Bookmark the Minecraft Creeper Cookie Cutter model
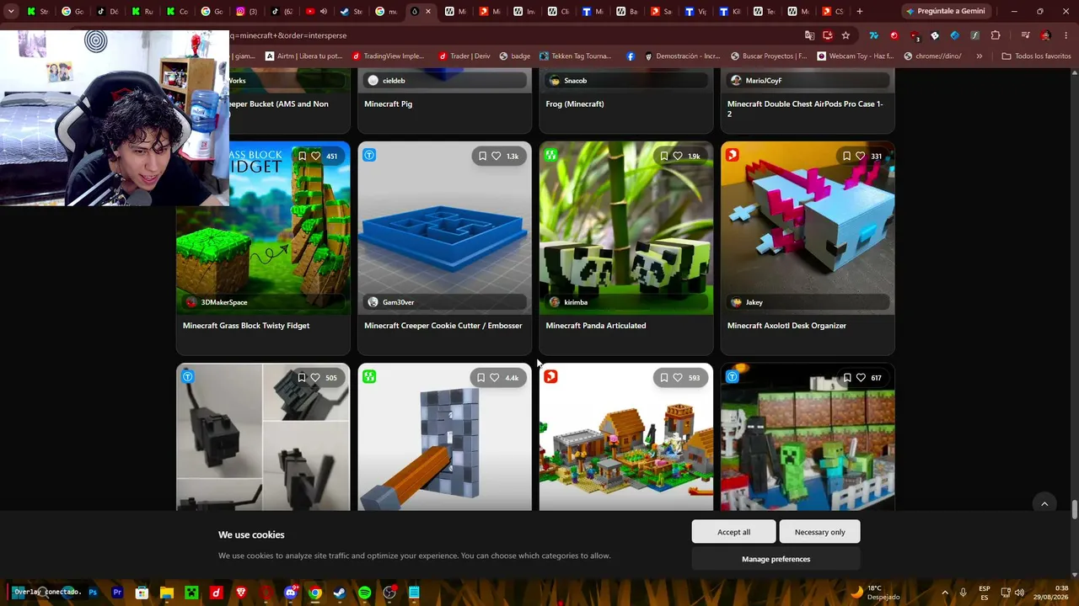 tap(482, 156)
